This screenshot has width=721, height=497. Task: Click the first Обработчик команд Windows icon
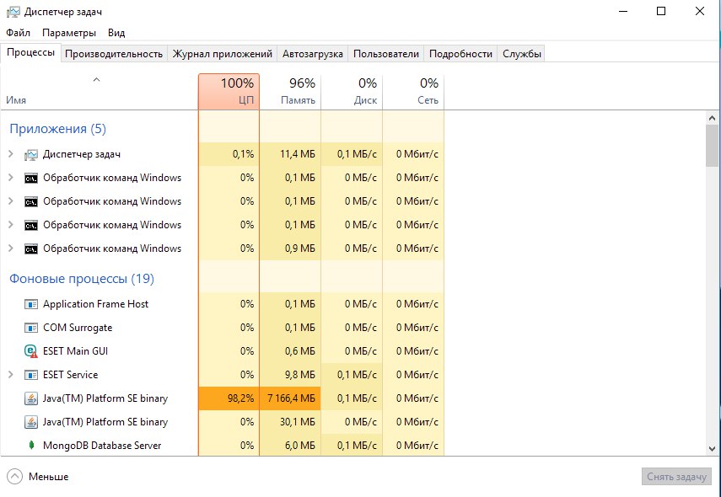[x=31, y=178]
